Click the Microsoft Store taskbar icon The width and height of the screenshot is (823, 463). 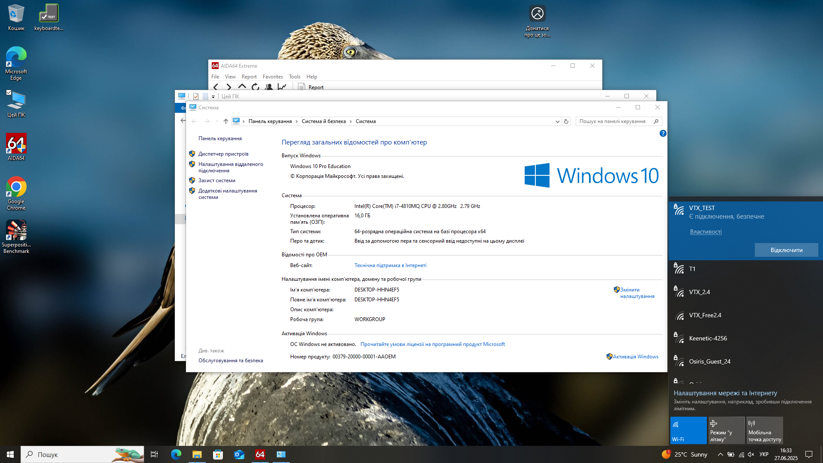tap(218, 454)
